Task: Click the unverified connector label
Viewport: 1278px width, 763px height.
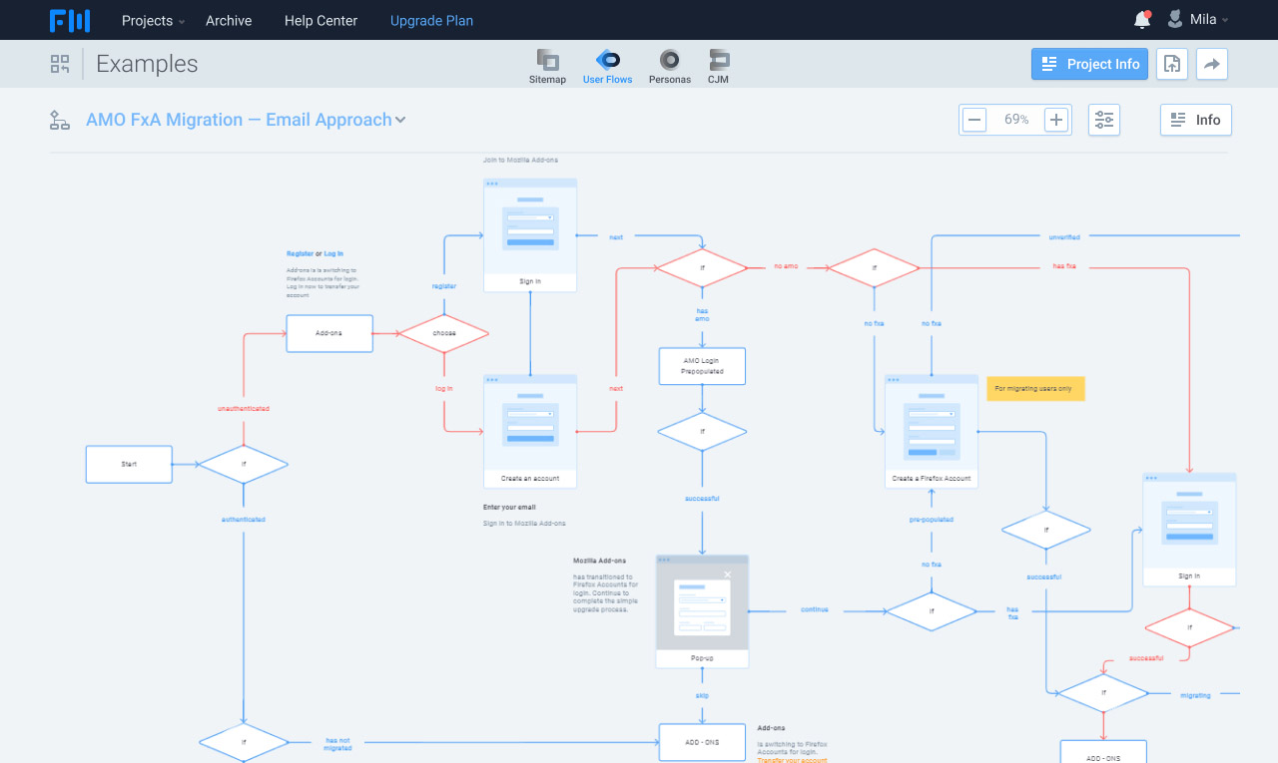Action: click(1064, 237)
